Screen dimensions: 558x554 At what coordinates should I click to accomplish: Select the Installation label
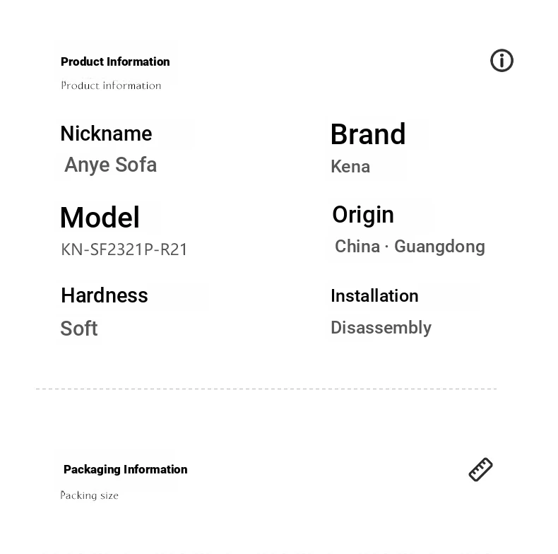point(374,296)
